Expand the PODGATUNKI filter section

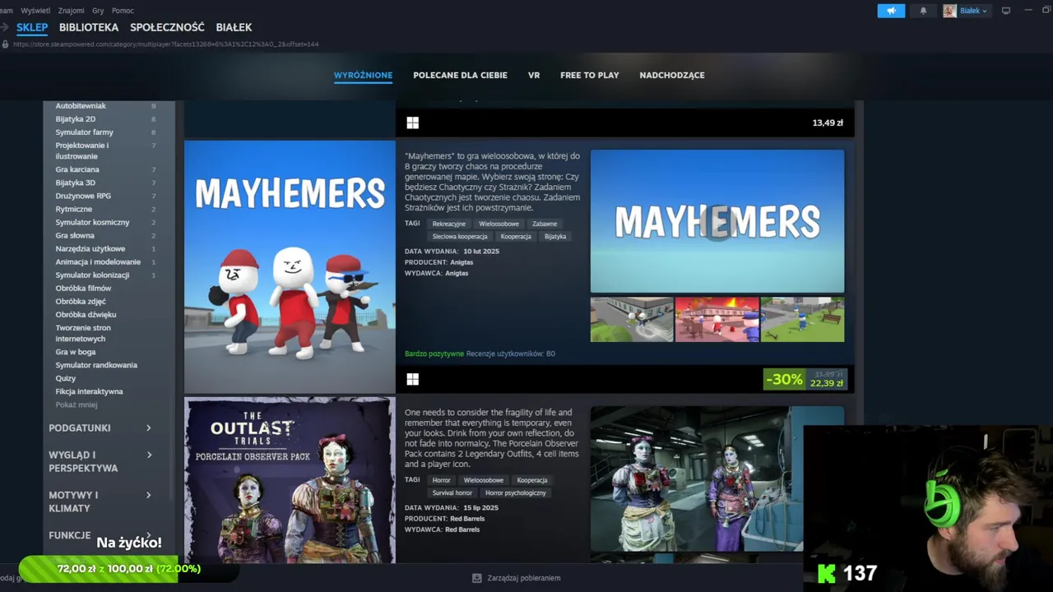(100, 428)
